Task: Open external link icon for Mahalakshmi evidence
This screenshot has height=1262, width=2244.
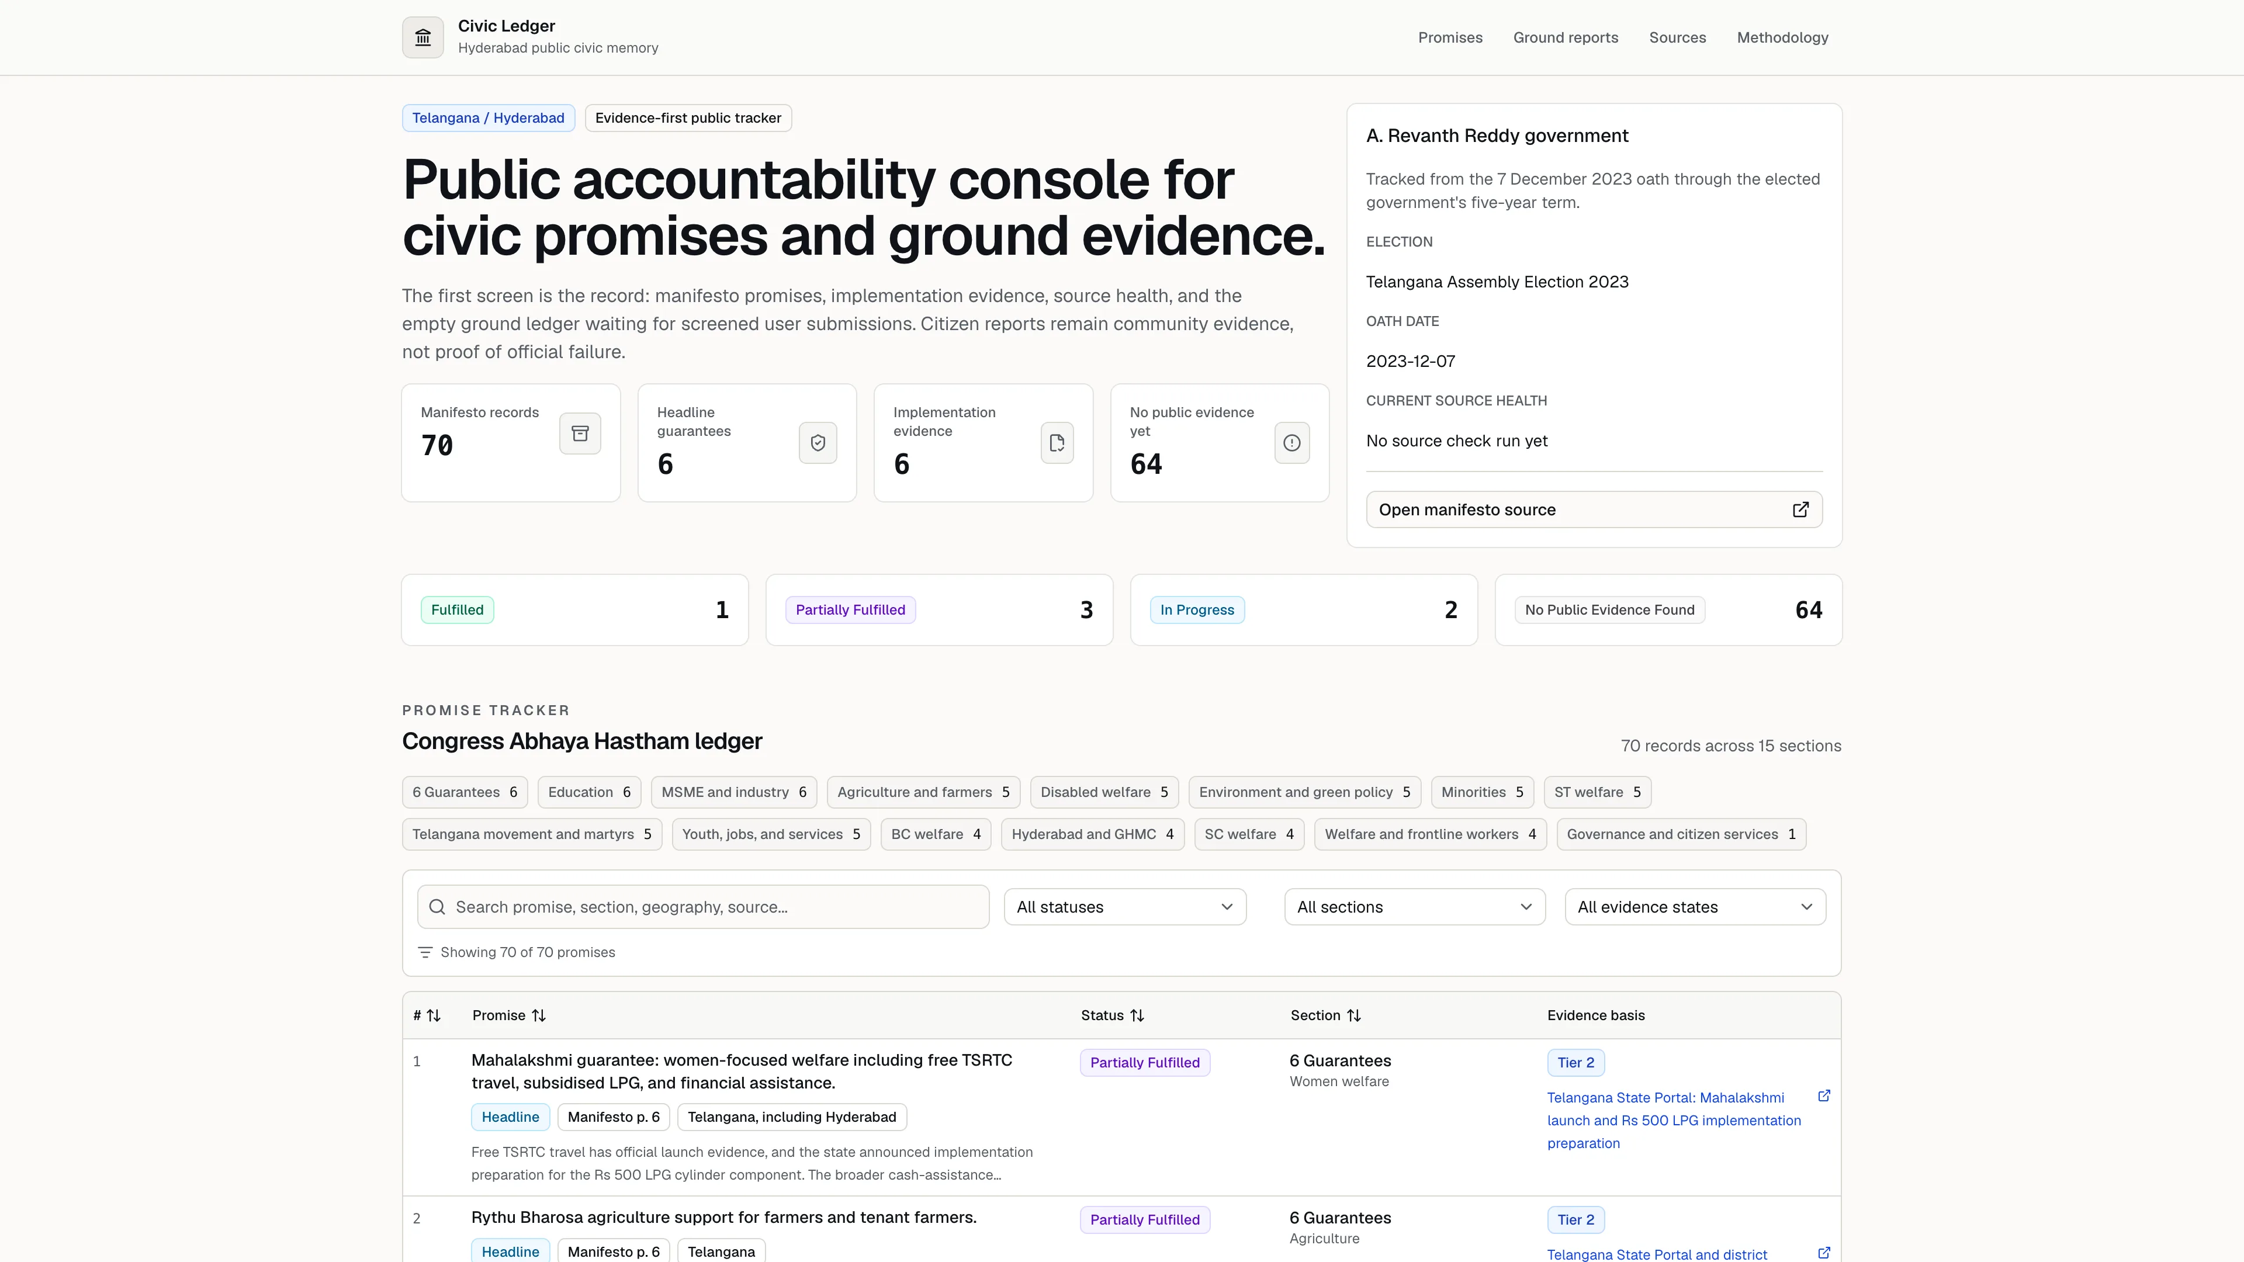Action: (1824, 1095)
